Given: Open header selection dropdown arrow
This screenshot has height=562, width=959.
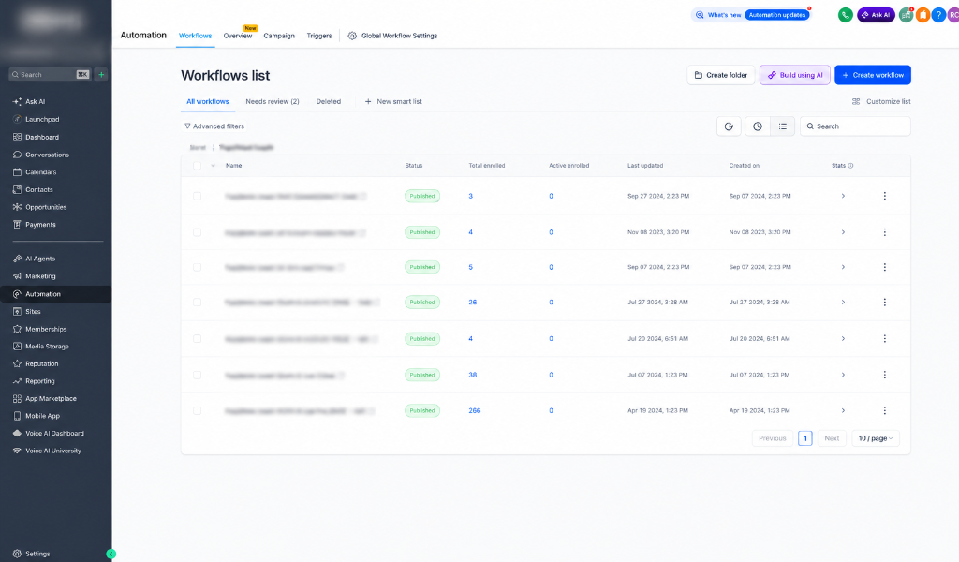Looking at the screenshot, I should click(213, 166).
